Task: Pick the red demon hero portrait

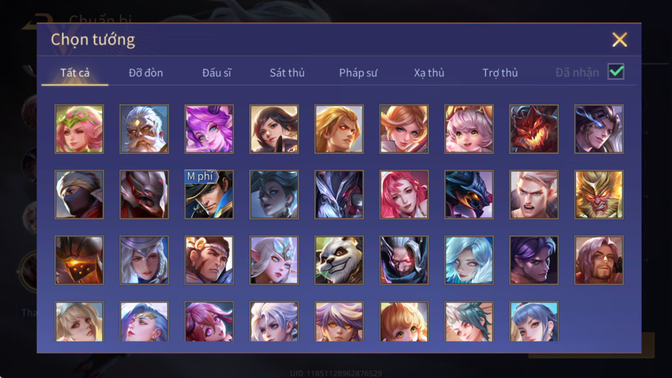Action: 534,129
